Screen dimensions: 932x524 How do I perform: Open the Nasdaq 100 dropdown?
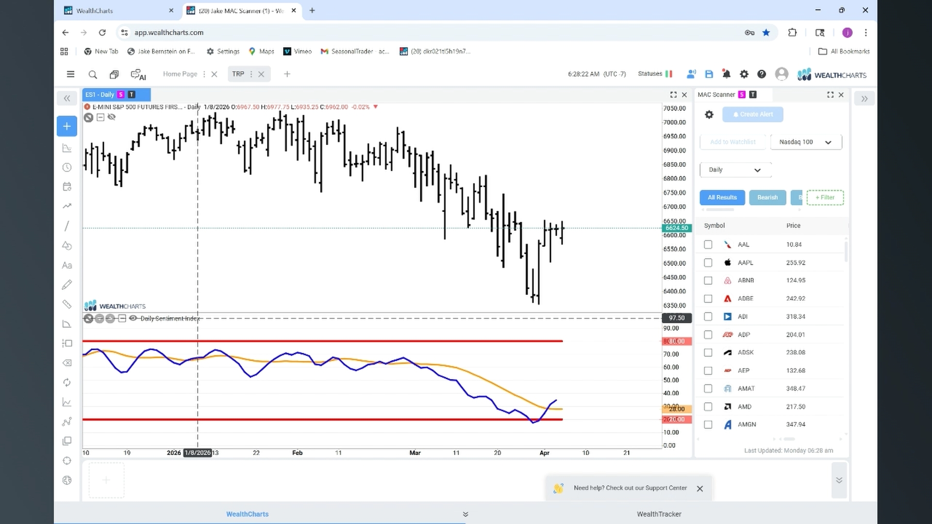pyautogui.click(x=806, y=142)
